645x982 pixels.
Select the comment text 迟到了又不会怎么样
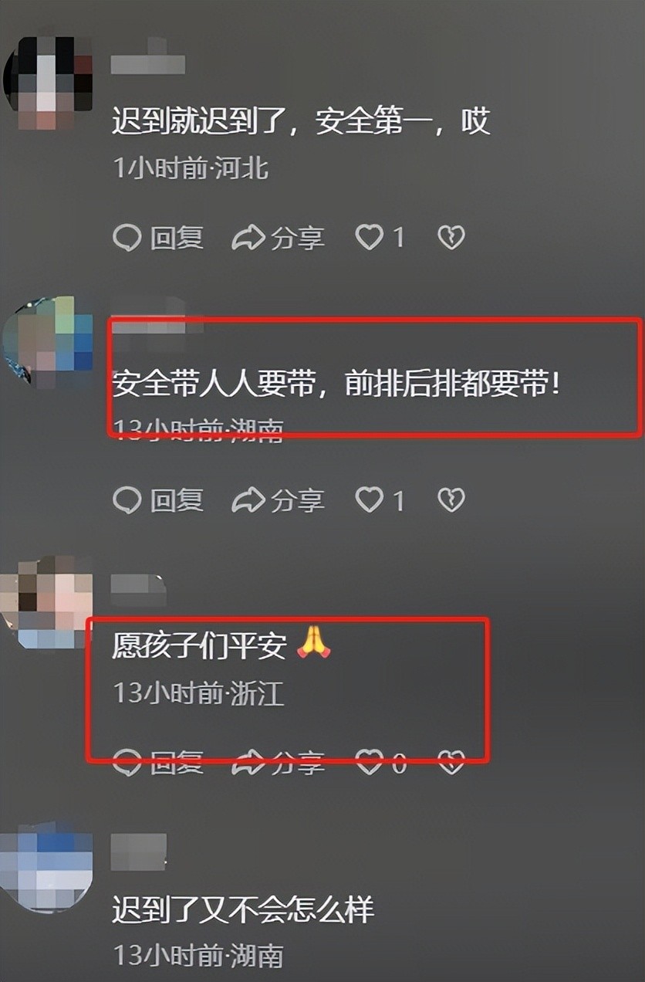(x=243, y=911)
